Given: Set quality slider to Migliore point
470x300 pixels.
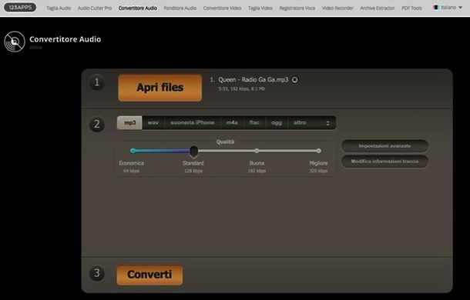Looking at the screenshot, I should (319, 151).
